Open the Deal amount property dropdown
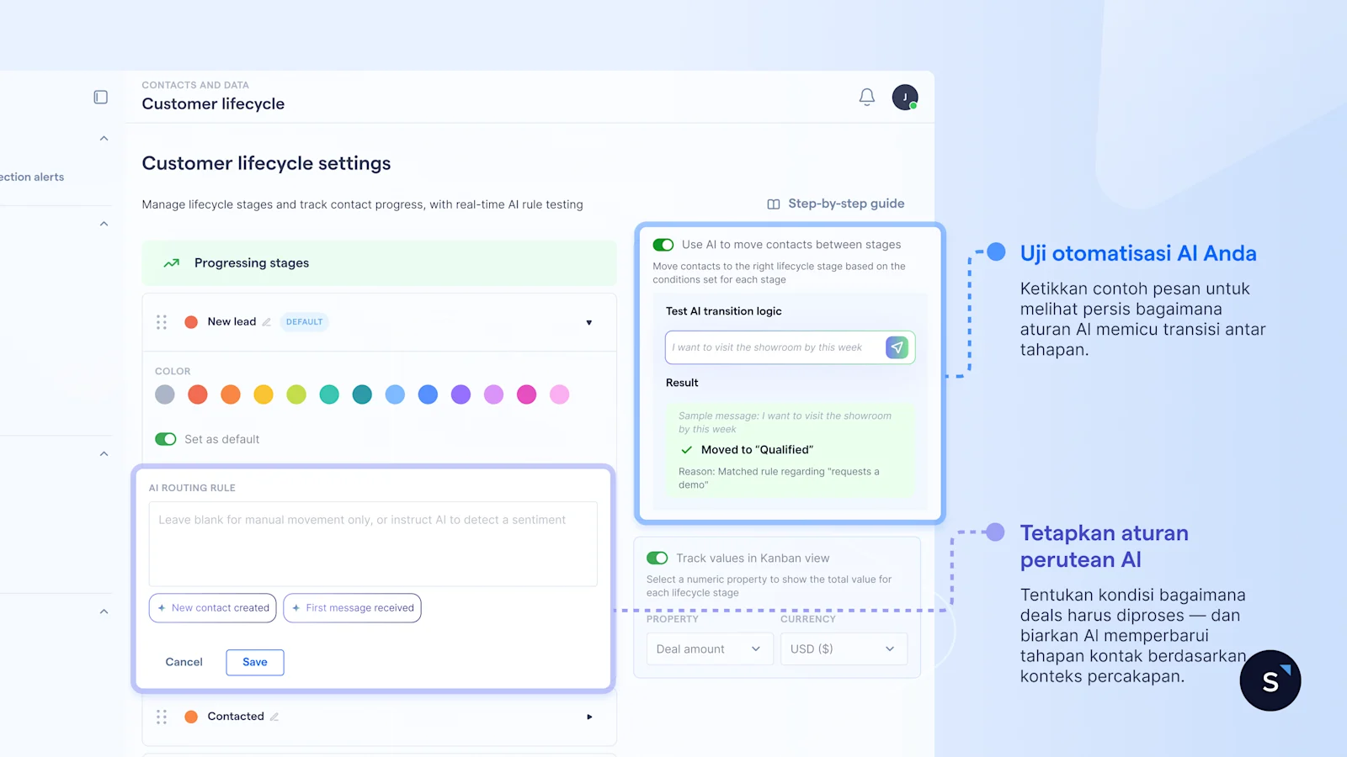The image size is (1347, 757). 710,649
